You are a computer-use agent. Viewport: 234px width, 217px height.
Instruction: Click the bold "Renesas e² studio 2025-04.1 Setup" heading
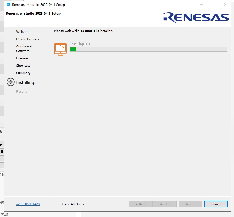coord(33,13)
